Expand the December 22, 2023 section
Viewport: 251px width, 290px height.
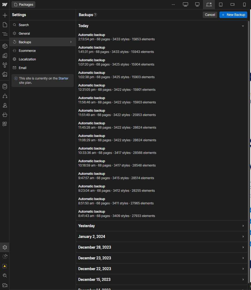point(162,269)
